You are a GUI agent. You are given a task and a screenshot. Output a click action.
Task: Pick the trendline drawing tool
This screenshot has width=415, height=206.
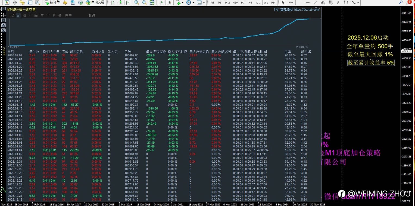pyautogui.click(x=315, y=2)
